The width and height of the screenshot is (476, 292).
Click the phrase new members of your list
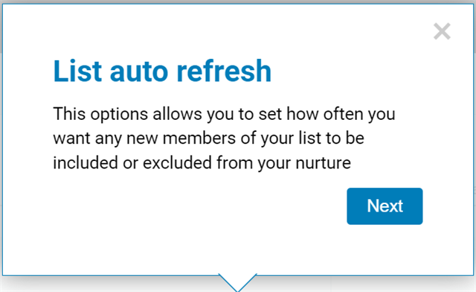coord(224,139)
